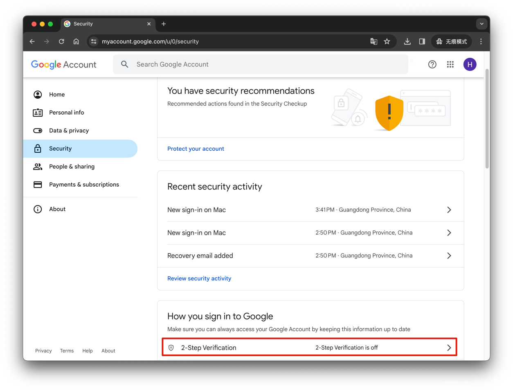Screen dimensions: 513x391
Task: Click the address bar URL
Action: click(150, 41)
